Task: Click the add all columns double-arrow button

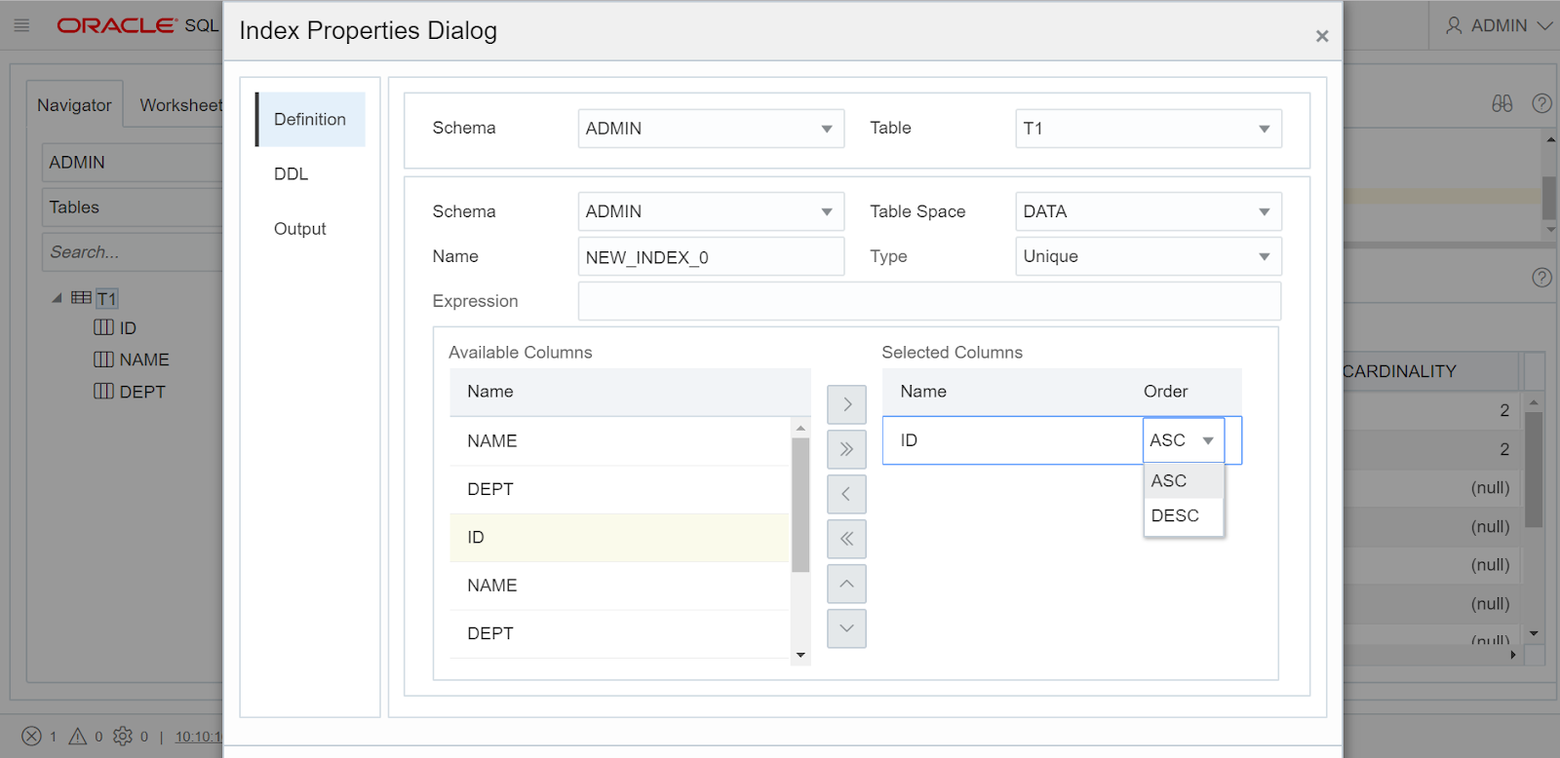Action: point(846,449)
